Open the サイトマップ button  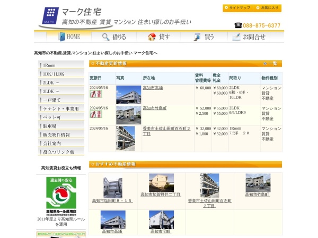point(237,8)
